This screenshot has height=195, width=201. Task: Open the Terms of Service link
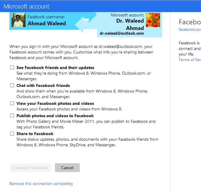190,60
